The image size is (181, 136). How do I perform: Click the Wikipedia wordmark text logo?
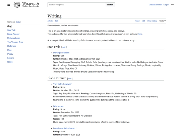coord(31,5)
